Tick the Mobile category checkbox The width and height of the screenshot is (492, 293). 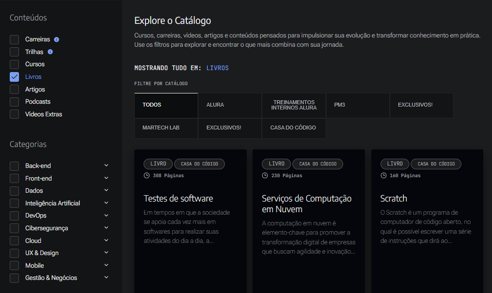(15, 265)
